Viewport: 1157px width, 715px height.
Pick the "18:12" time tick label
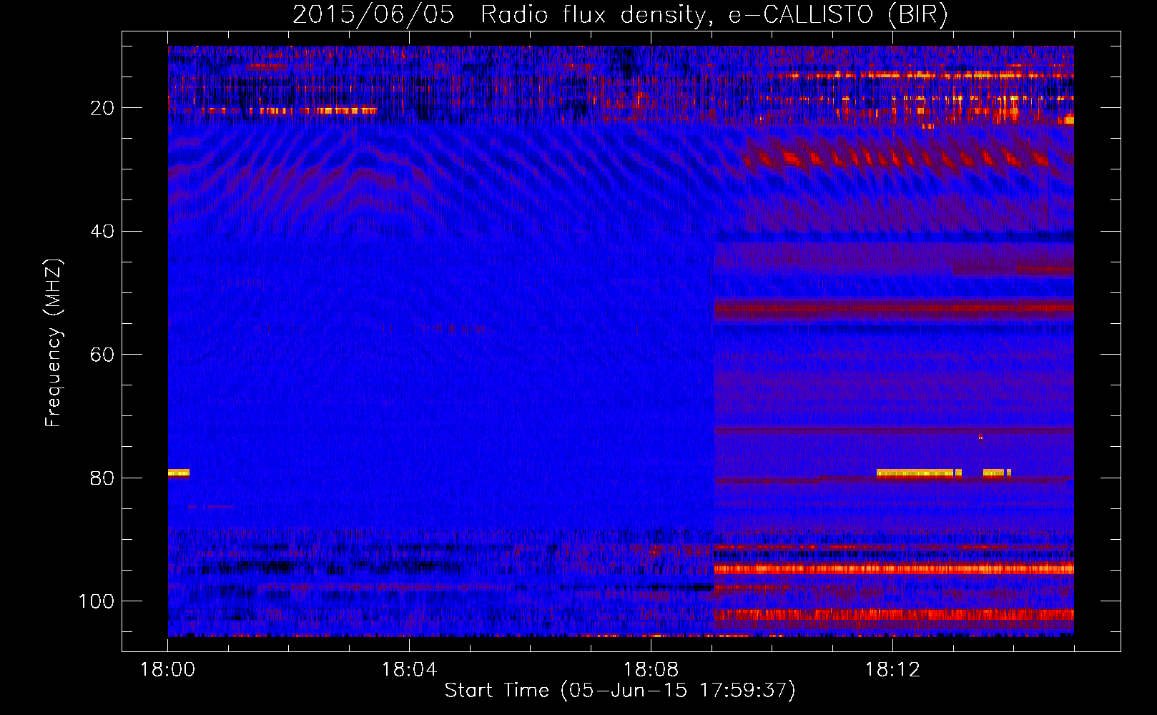(x=892, y=670)
